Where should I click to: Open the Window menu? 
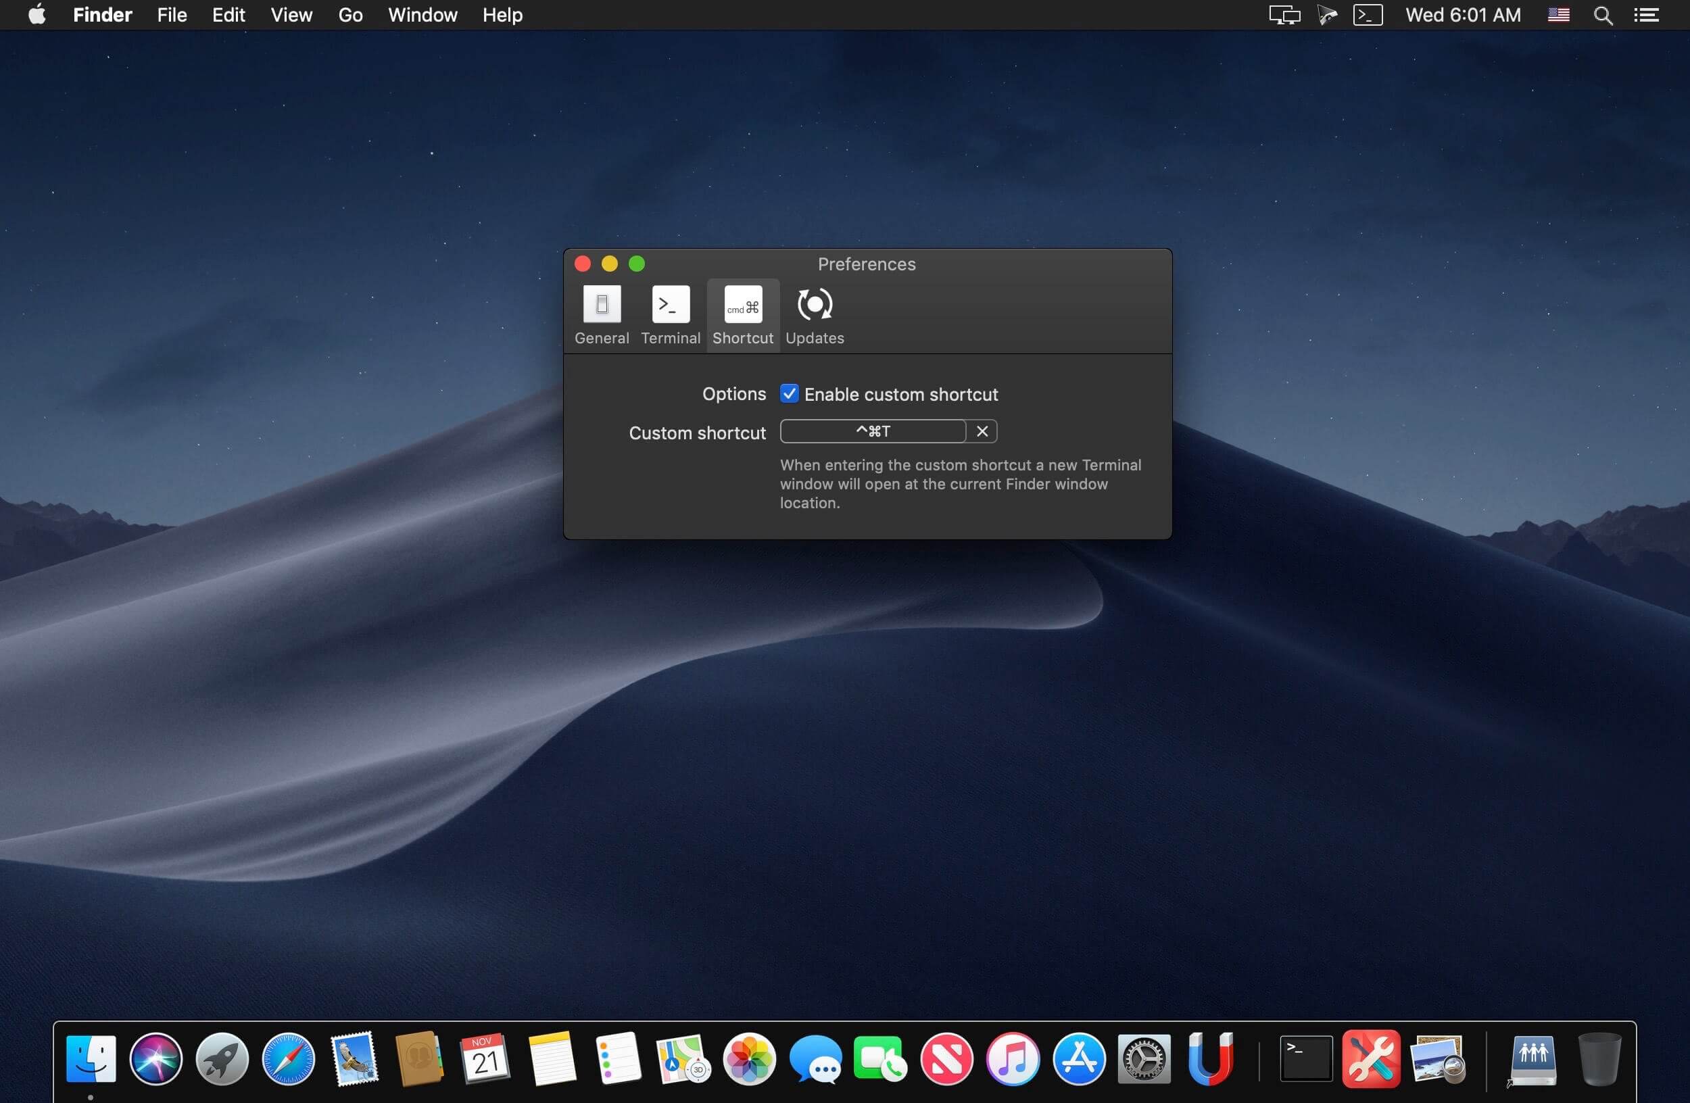tap(422, 14)
